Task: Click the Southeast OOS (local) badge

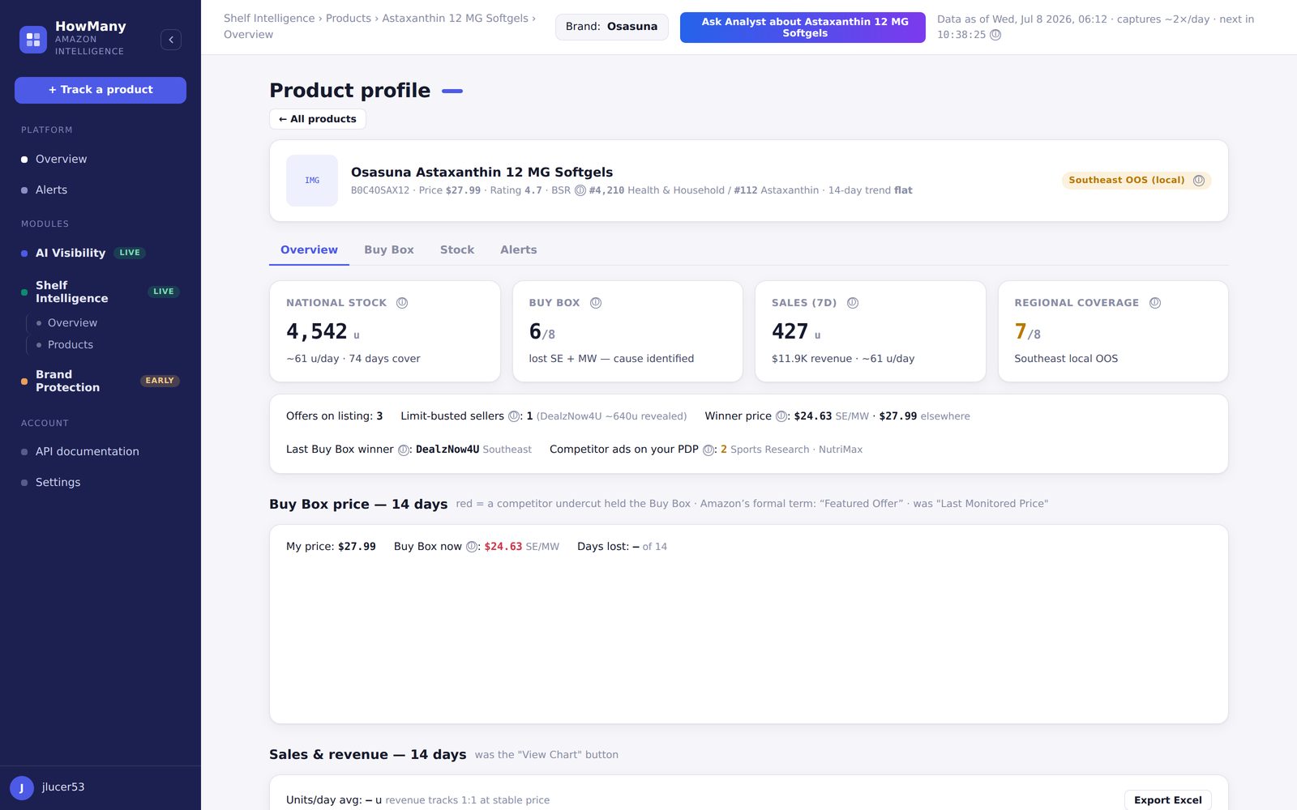Action: pos(1136,181)
